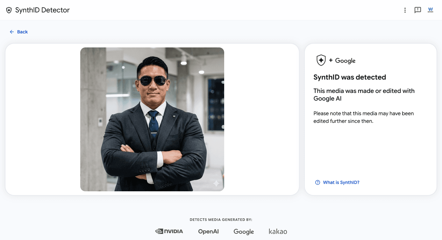Click the Google logo in footer
This screenshot has width=442, height=240.
(x=244, y=232)
